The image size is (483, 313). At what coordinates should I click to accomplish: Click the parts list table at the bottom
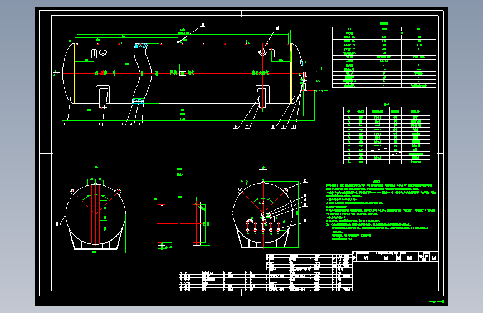266,273
